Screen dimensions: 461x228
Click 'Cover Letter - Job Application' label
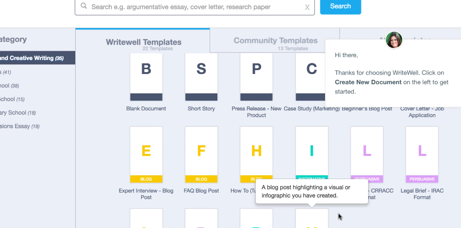tap(422, 112)
